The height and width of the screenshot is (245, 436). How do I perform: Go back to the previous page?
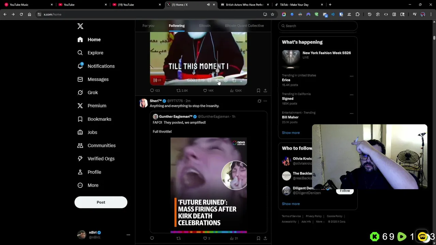tap(5, 14)
